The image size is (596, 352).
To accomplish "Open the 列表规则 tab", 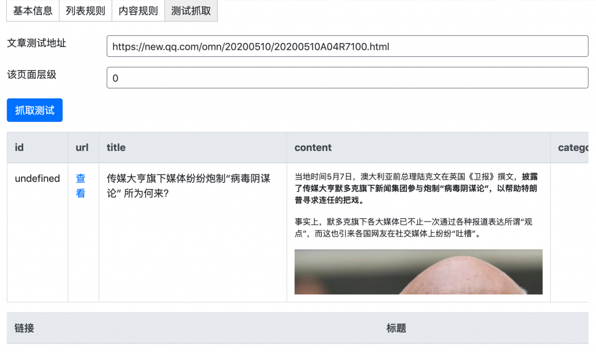I will [x=86, y=10].
